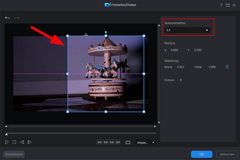Click the preview scroll-up arrow
This screenshot has width=240, height=160.
159,25
